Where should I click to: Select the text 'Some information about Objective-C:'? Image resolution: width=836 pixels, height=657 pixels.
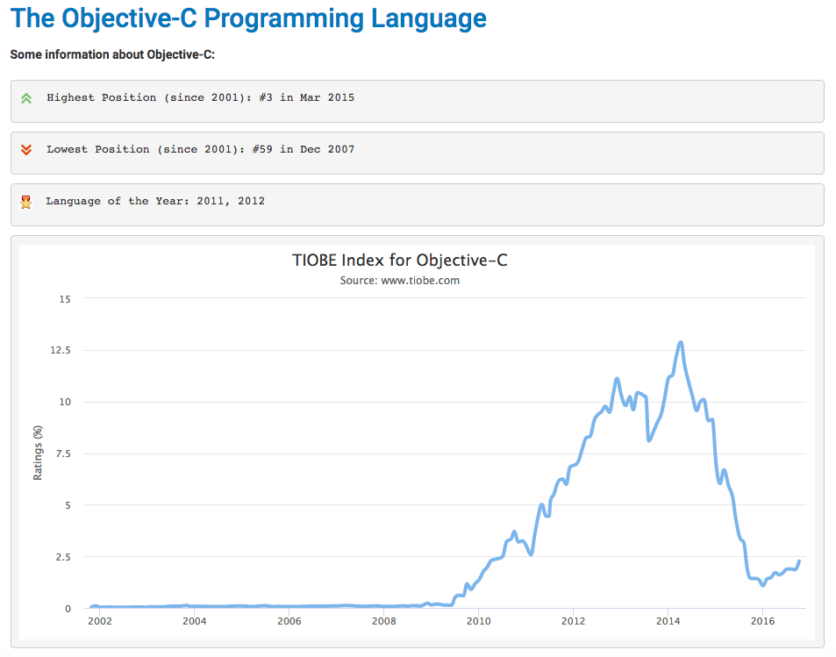click(112, 55)
